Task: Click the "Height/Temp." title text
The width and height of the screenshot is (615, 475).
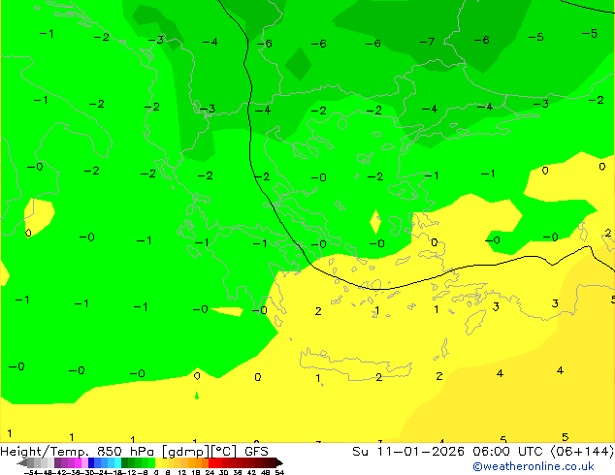Action: (45, 452)
